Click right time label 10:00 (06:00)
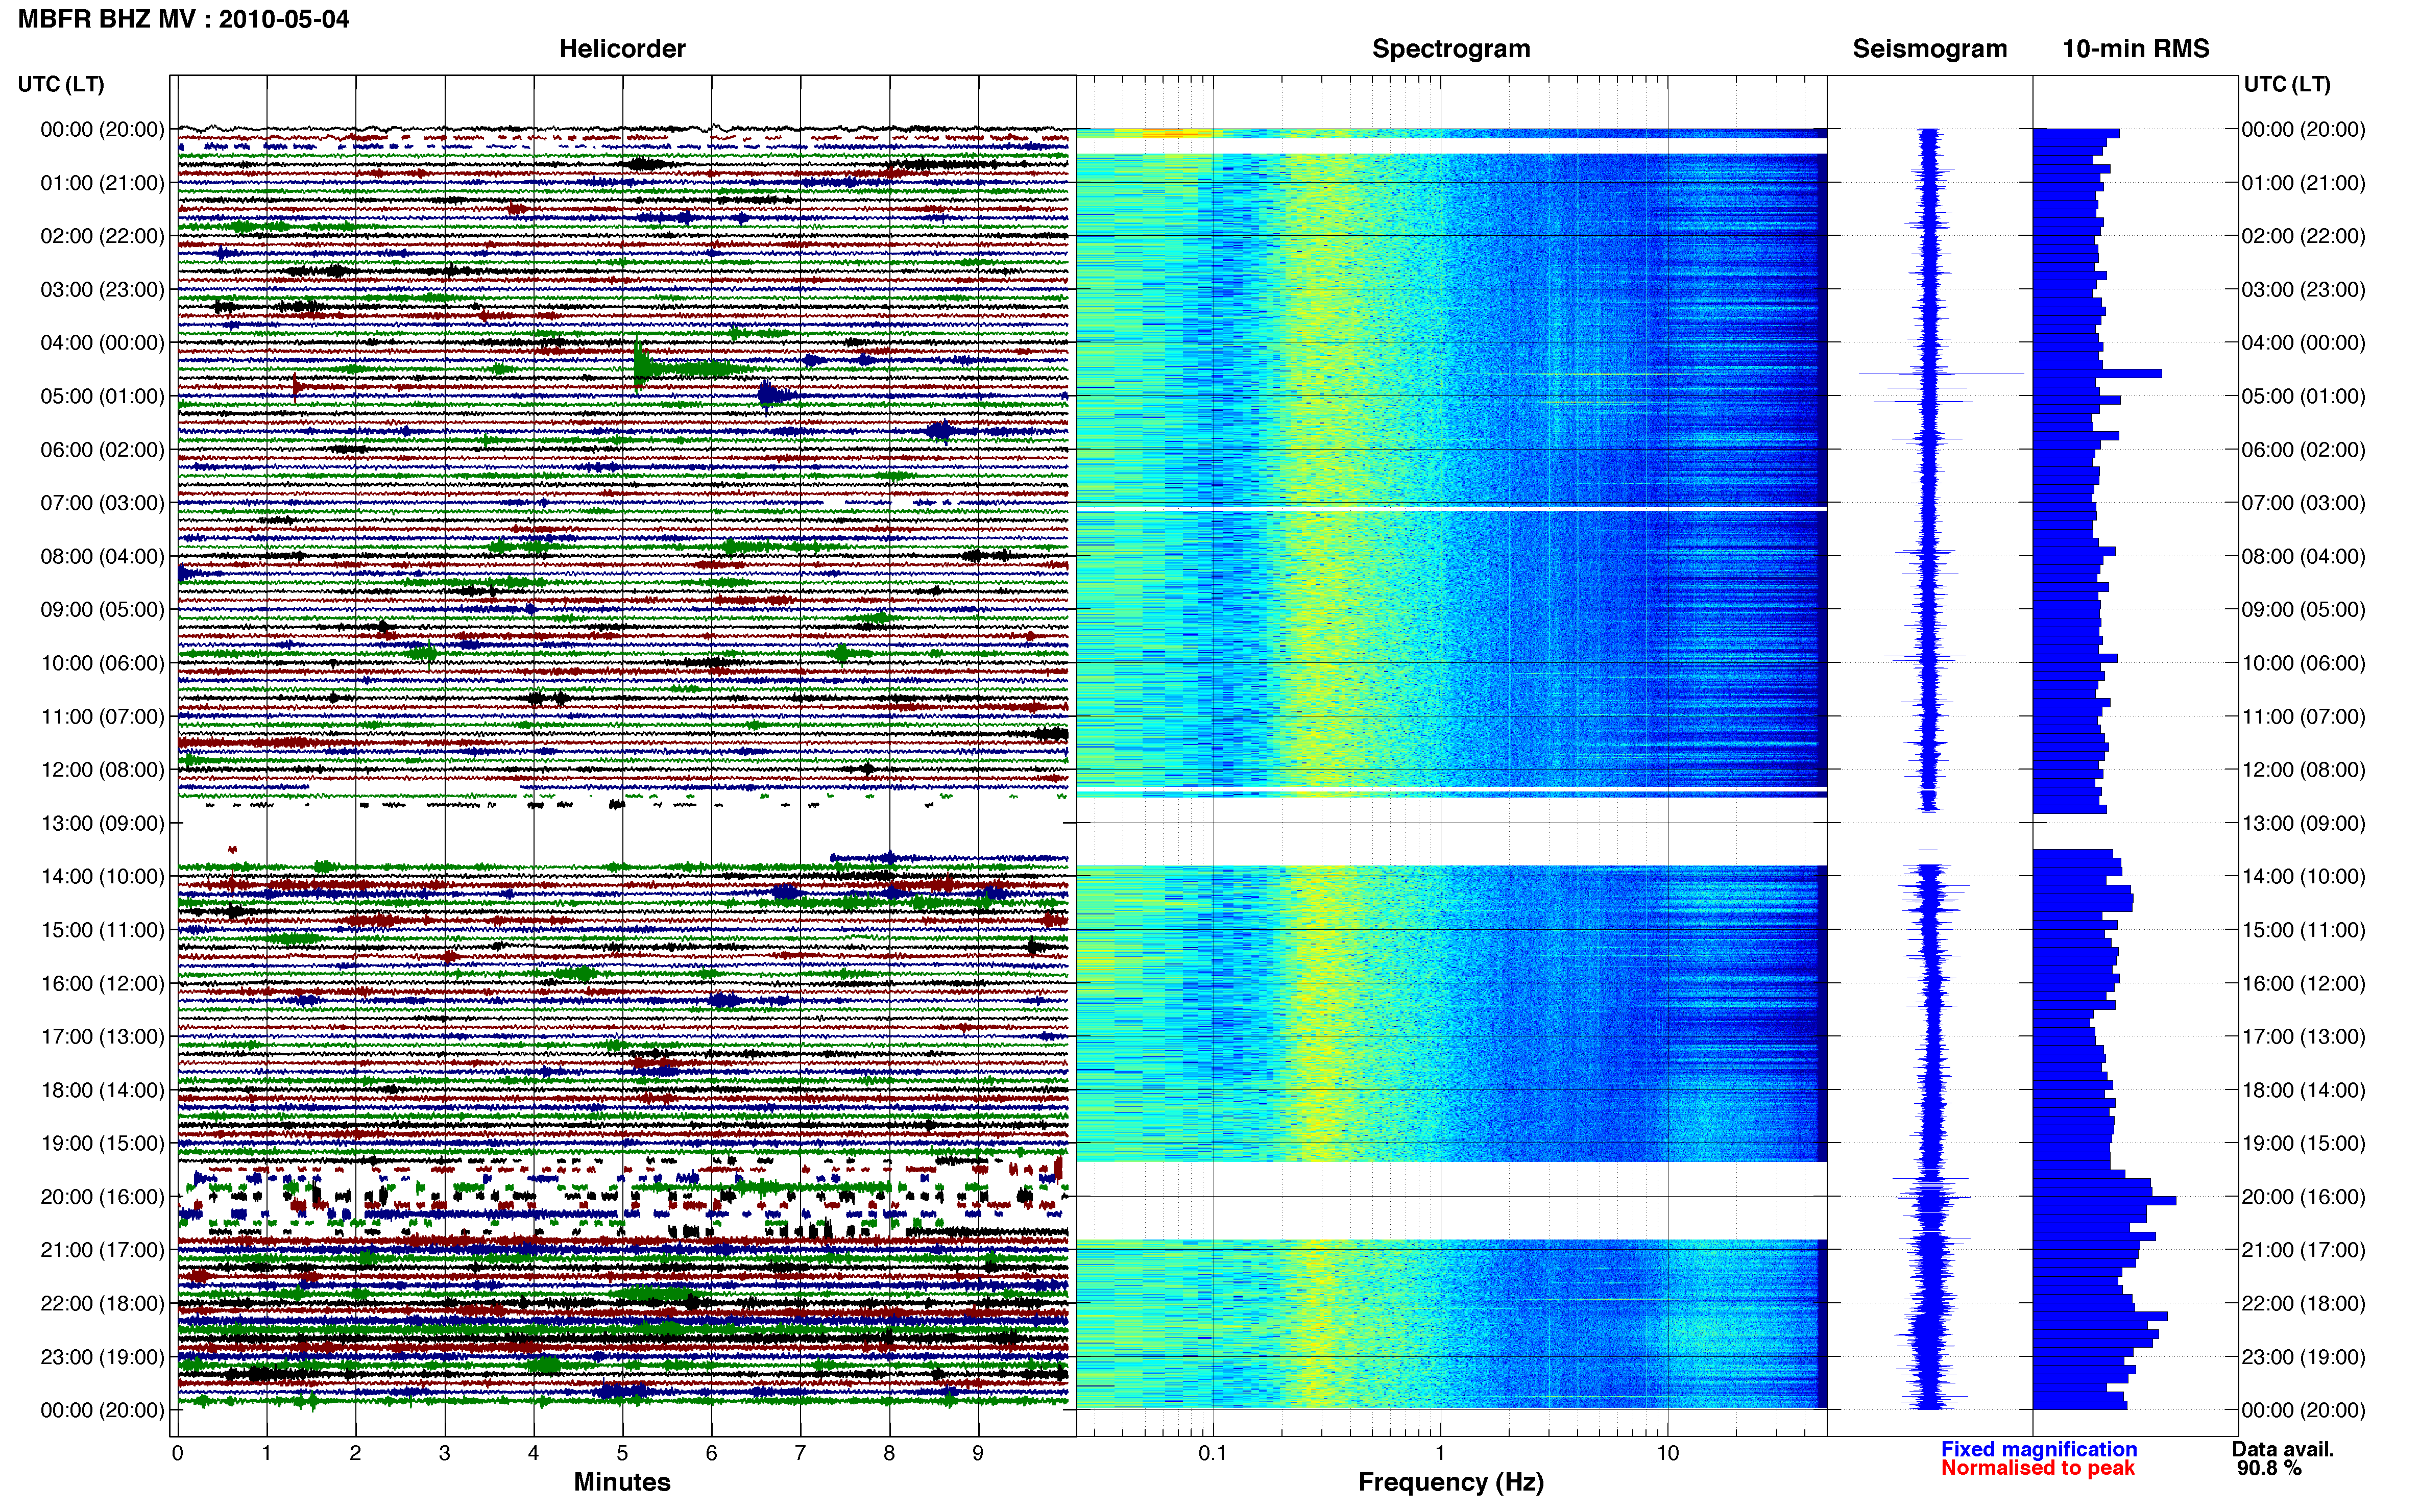The width and height of the screenshot is (2420, 1512). [2303, 663]
